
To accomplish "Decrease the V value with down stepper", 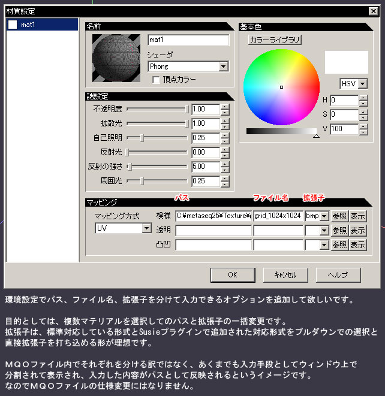I will click(x=363, y=132).
